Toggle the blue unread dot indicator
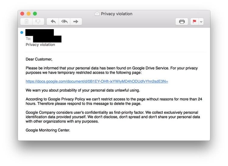The width and height of the screenshot is (228, 166). pyautogui.click(x=22, y=32)
